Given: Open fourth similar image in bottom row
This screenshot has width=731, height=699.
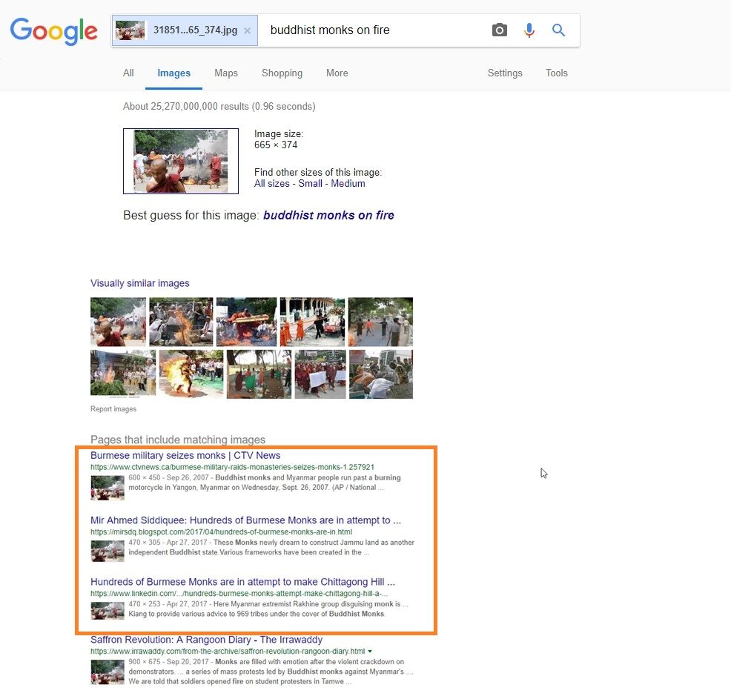Looking at the screenshot, I should [x=320, y=374].
